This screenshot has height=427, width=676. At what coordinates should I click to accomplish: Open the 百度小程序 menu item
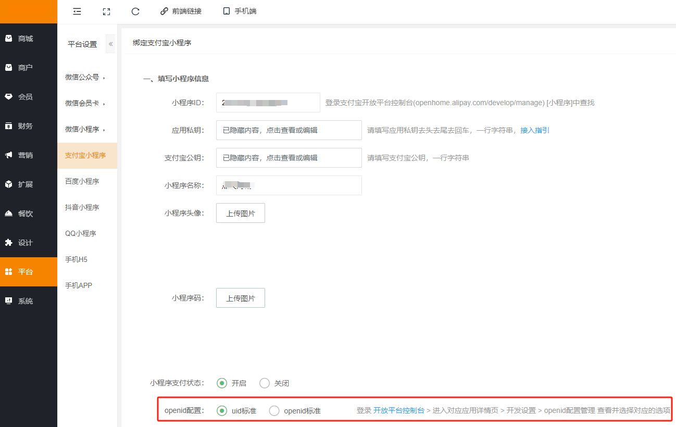[x=82, y=182]
